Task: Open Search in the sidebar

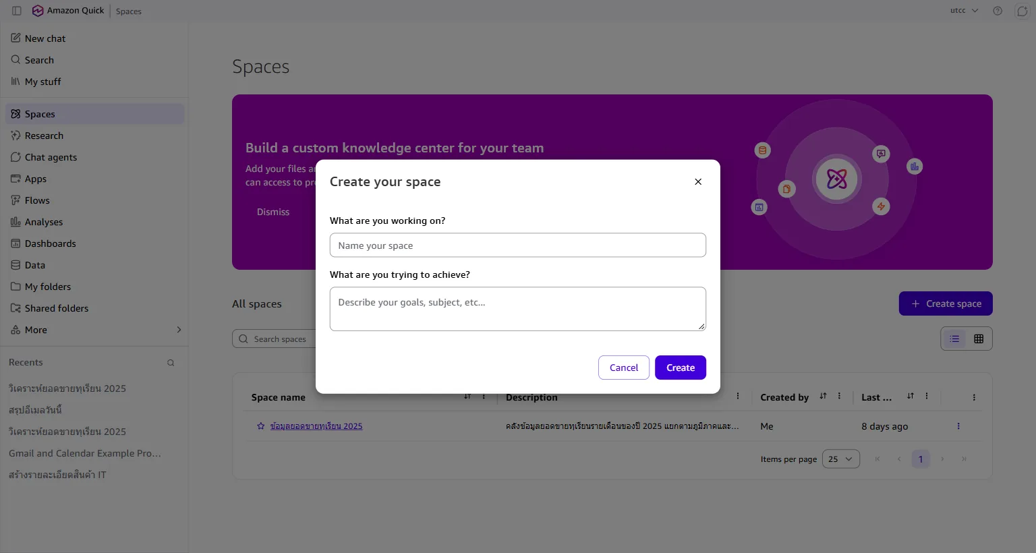Action: (x=94, y=60)
